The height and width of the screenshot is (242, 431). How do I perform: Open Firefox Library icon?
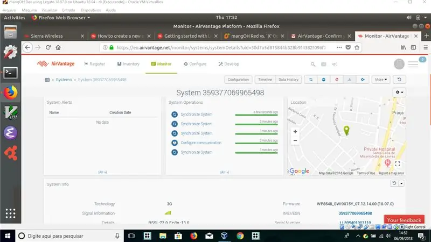click(x=403, y=47)
